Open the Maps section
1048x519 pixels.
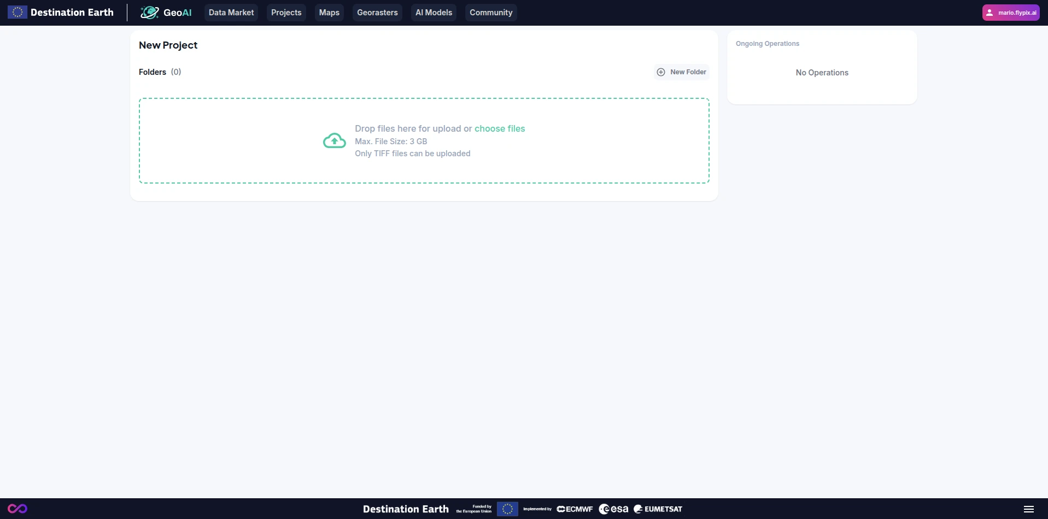(x=329, y=13)
